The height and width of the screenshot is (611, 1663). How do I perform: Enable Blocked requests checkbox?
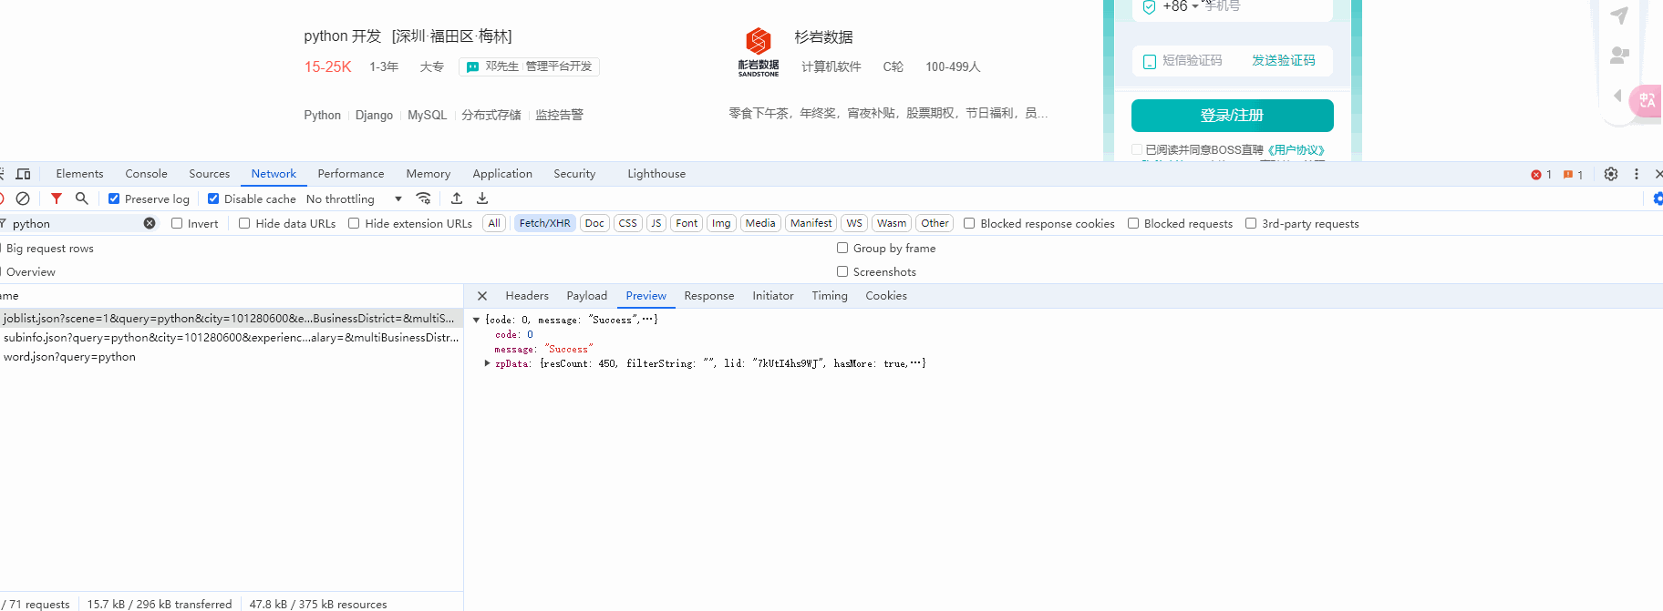[x=1133, y=223]
